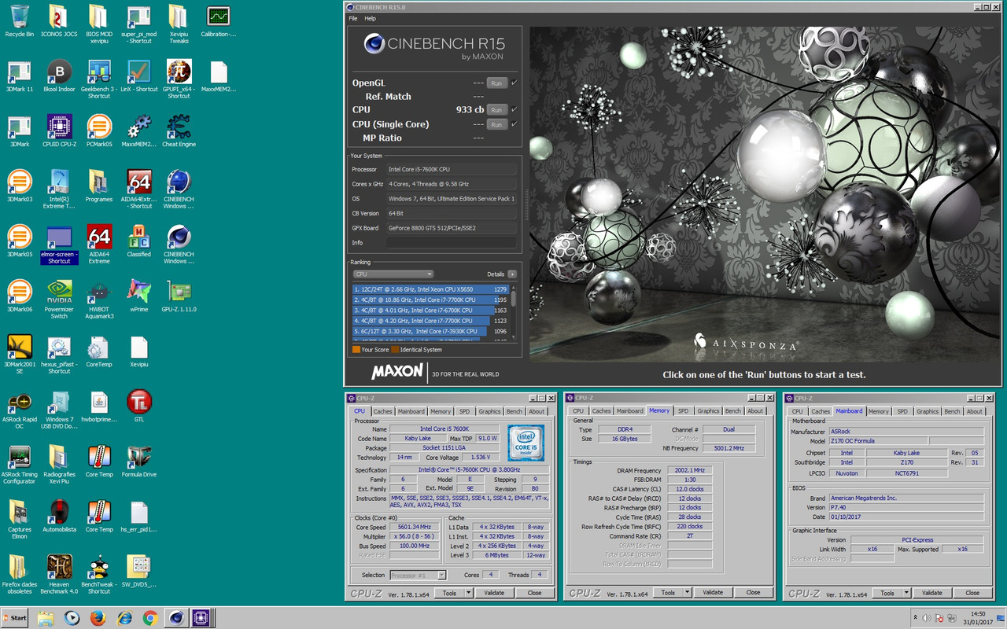Open the Cinebench File menu
Screen dimensions: 1007x629
352,18
